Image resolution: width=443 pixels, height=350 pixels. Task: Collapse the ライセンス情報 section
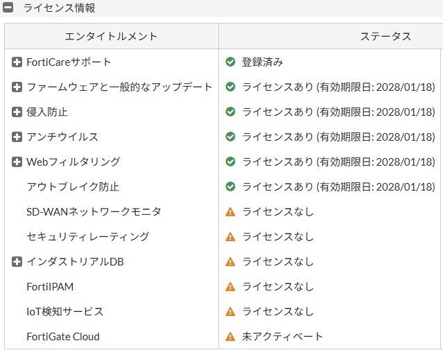(x=9, y=8)
